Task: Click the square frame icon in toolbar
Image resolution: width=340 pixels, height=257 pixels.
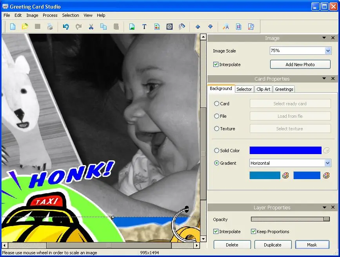Action: pyautogui.click(x=169, y=27)
